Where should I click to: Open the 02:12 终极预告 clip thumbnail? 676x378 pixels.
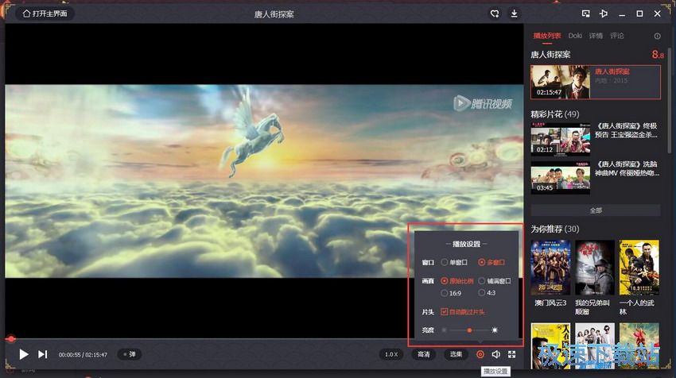(561, 139)
